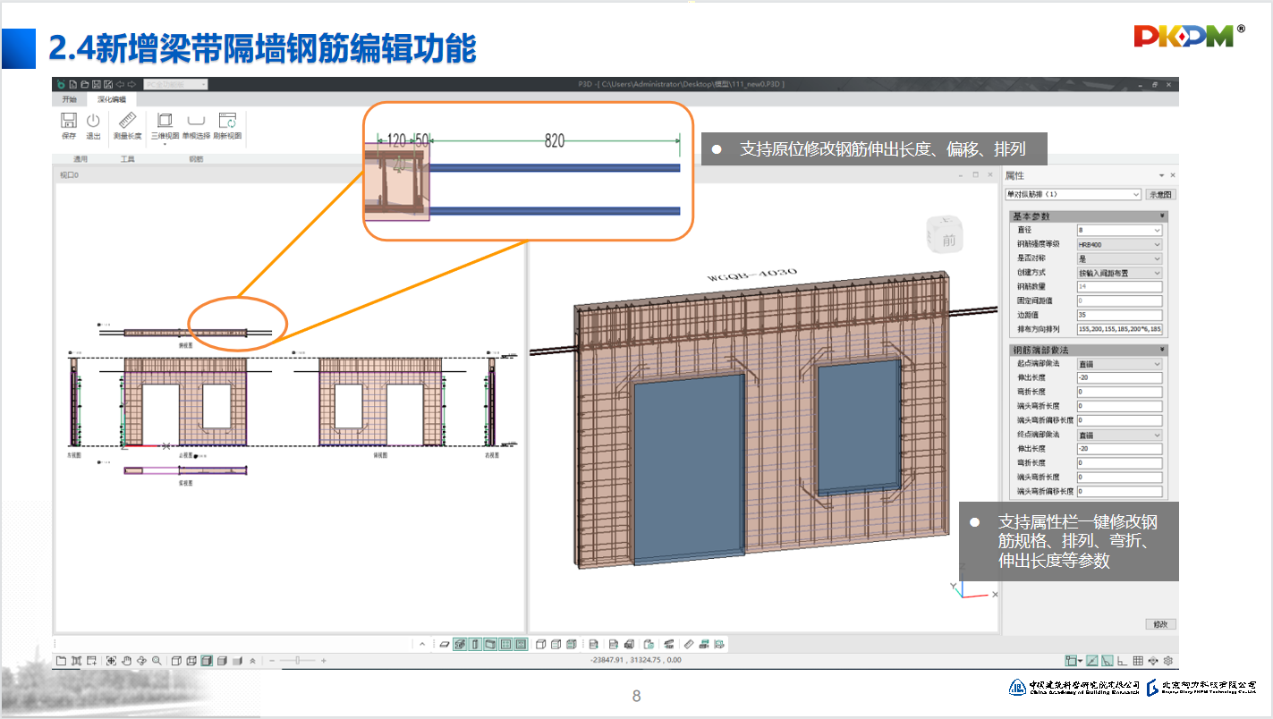Viewport: 1273px width, 719px height.
Task: Collapse the 基本参数 section
Action: click(1162, 216)
